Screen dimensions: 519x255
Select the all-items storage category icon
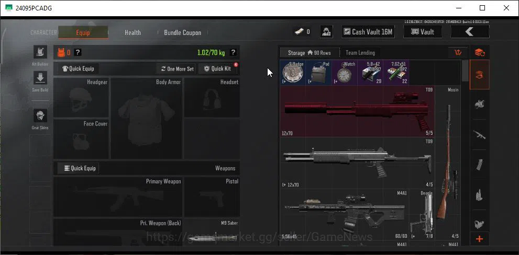479,75
